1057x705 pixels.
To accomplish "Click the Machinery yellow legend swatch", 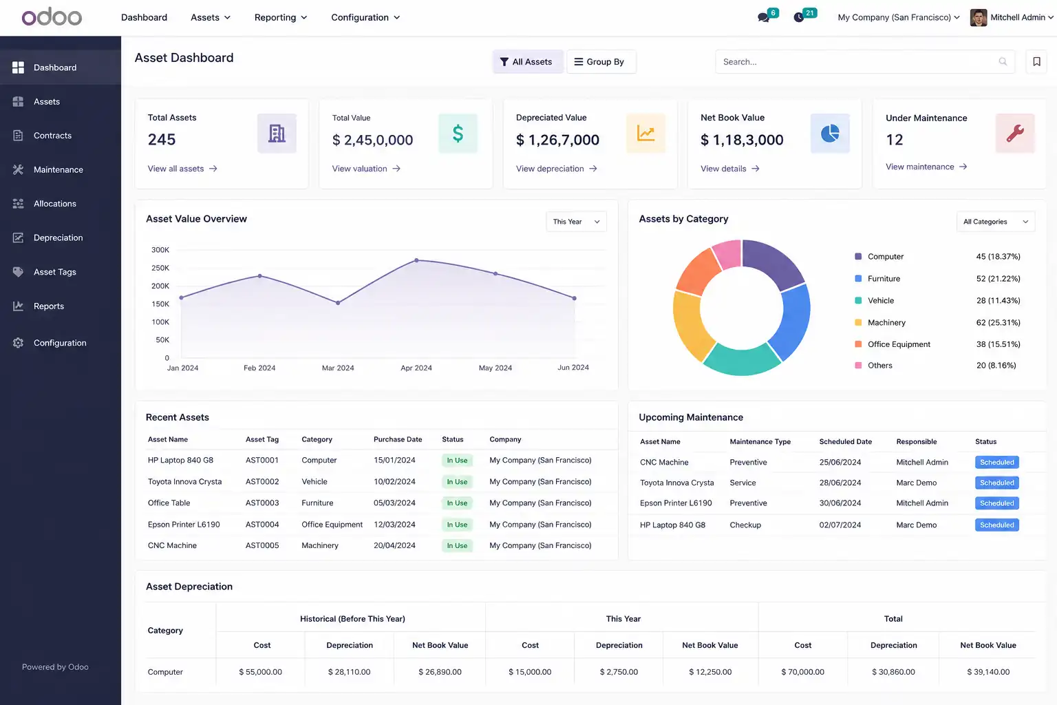I will point(858,322).
